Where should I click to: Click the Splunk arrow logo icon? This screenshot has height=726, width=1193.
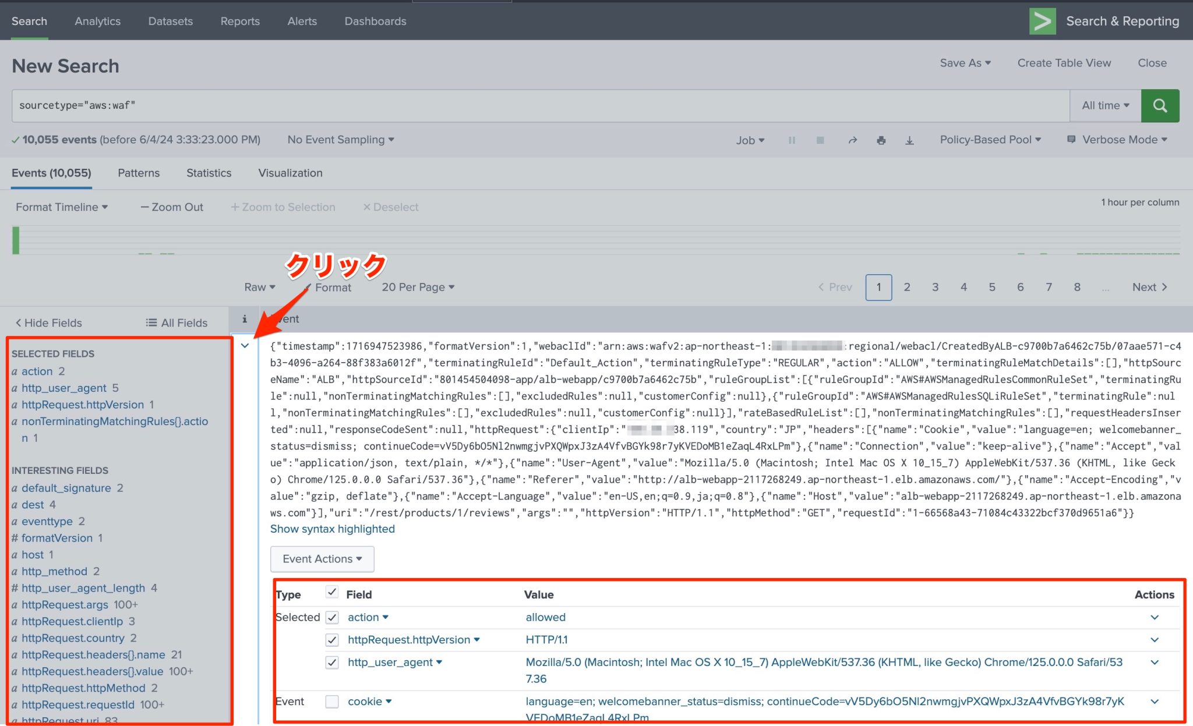coord(1043,20)
